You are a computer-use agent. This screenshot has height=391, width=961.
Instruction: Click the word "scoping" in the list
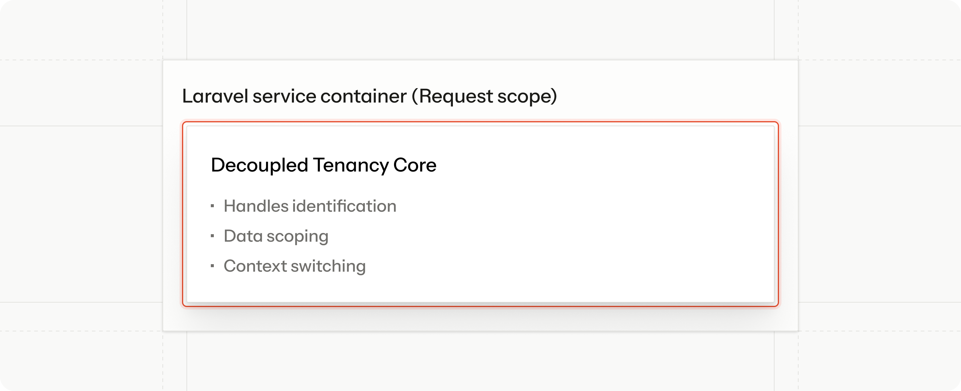[x=297, y=236]
